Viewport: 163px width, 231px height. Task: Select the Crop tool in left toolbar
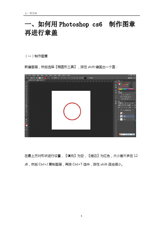point(26,90)
